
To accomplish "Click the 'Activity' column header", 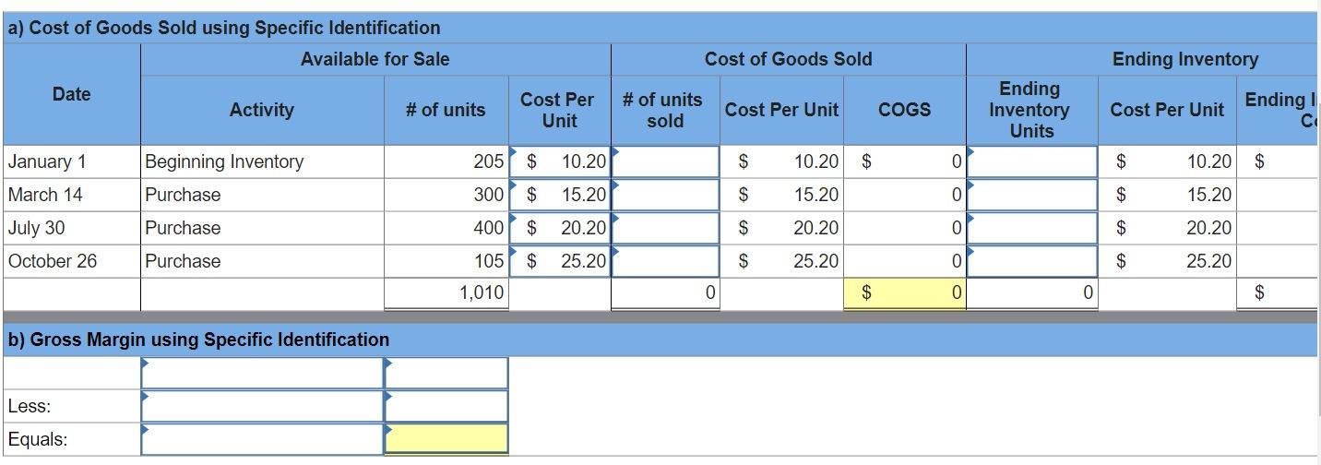I will click(x=262, y=110).
